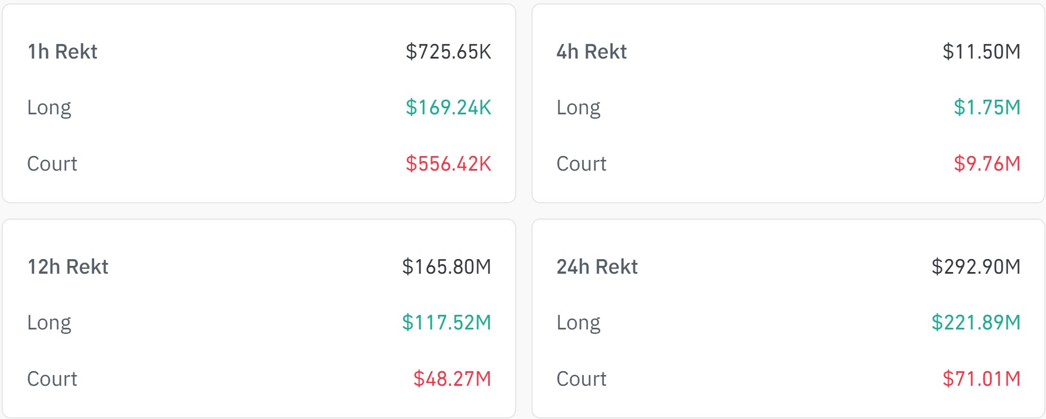Image resolution: width=1046 pixels, height=419 pixels.
Task: Select the $11.50M total value
Action: [x=982, y=52]
